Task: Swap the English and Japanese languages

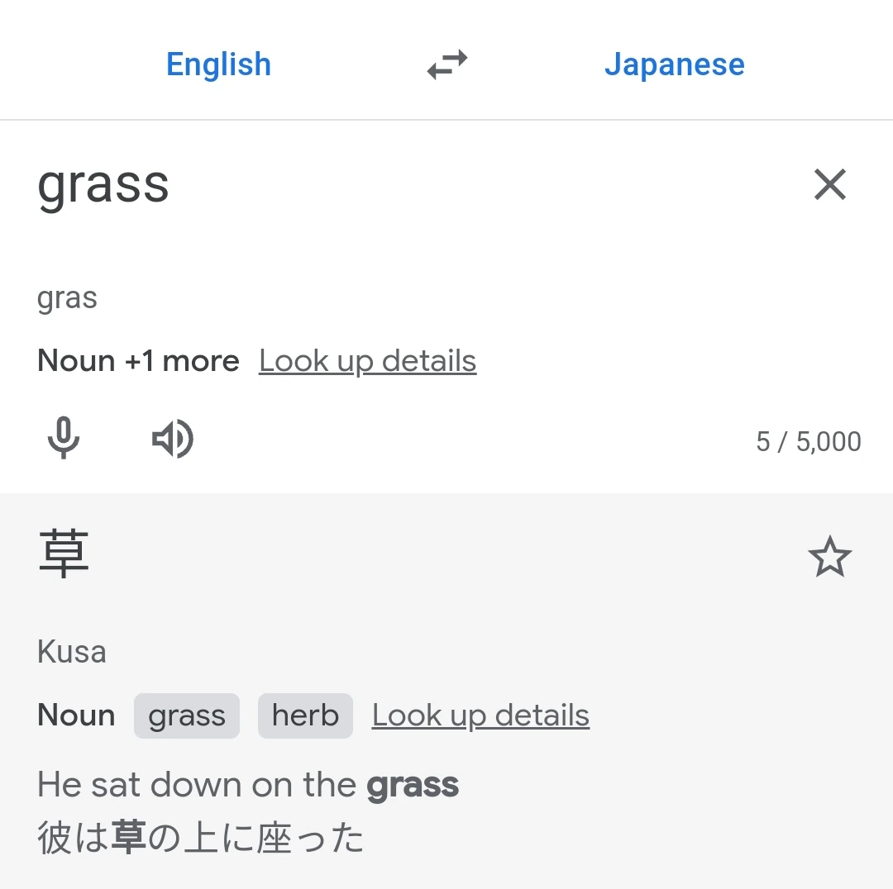Action: (x=447, y=64)
